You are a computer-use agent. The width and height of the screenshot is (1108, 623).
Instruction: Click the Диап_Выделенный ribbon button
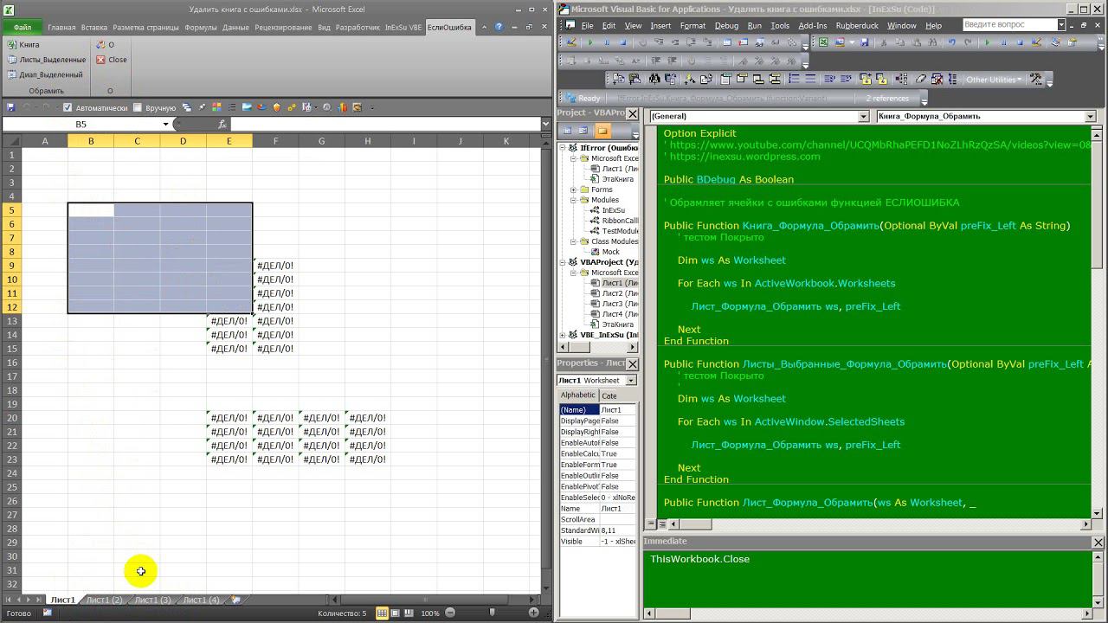45,74
